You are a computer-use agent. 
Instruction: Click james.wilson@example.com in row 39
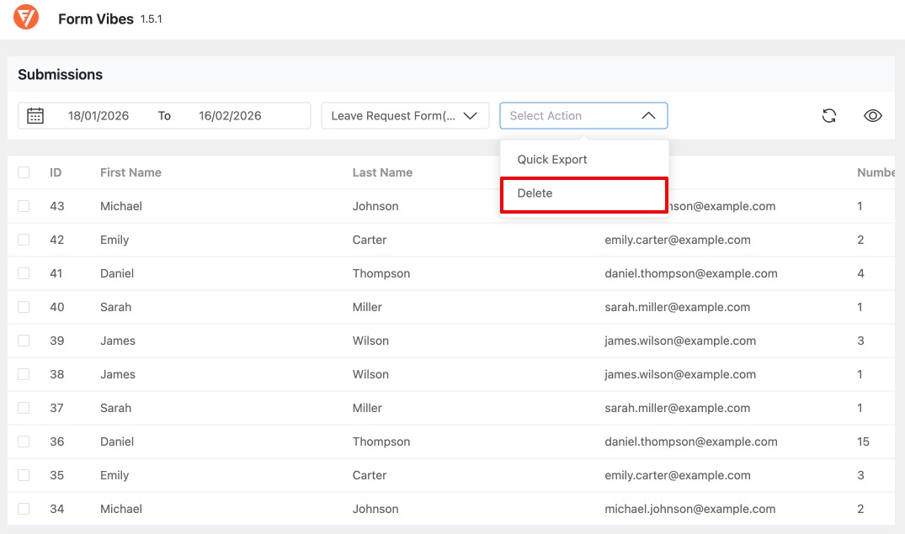(x=680, y=341)
